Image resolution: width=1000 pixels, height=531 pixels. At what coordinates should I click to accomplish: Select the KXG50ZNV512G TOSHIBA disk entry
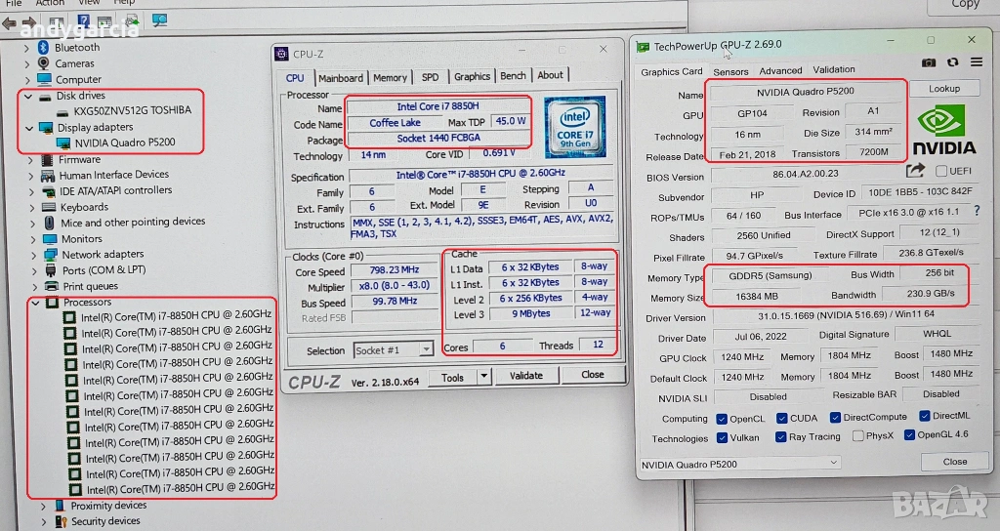(132, 110)
